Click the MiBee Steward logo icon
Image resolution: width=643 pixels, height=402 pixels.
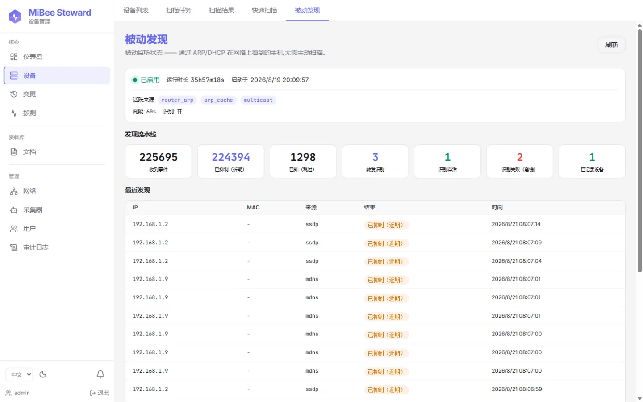(15, 17)
